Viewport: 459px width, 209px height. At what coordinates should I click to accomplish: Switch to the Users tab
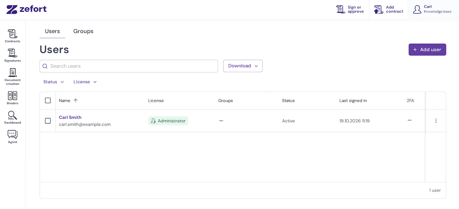click(x=52, y=31)
